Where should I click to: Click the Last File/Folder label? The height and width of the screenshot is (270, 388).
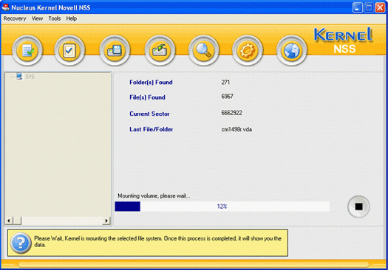coord(152,129)
